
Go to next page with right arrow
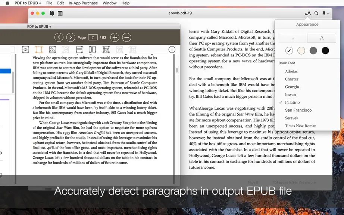71,38
